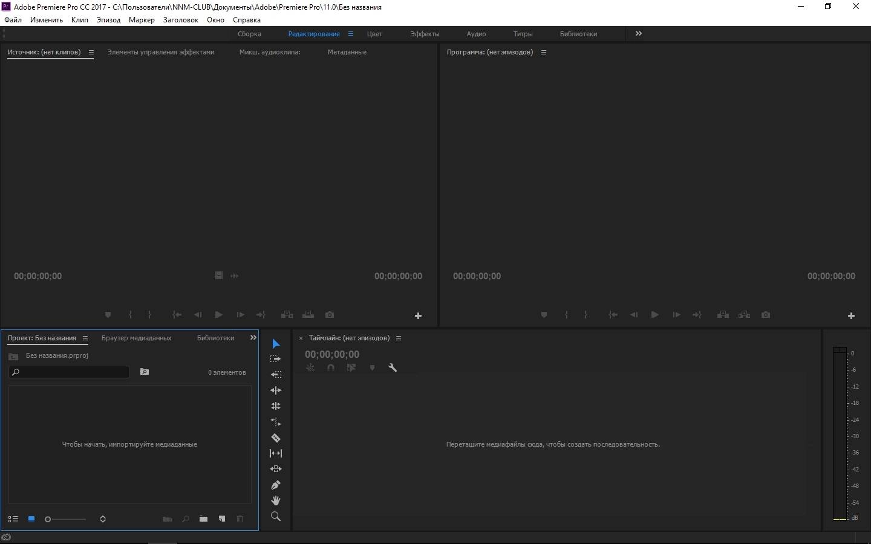Open the Эпизод menu
The height and width of the screenshot is (544, 871).
click(x=108, y=20)
